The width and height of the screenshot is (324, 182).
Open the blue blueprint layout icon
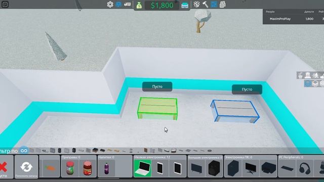[214, 5]
